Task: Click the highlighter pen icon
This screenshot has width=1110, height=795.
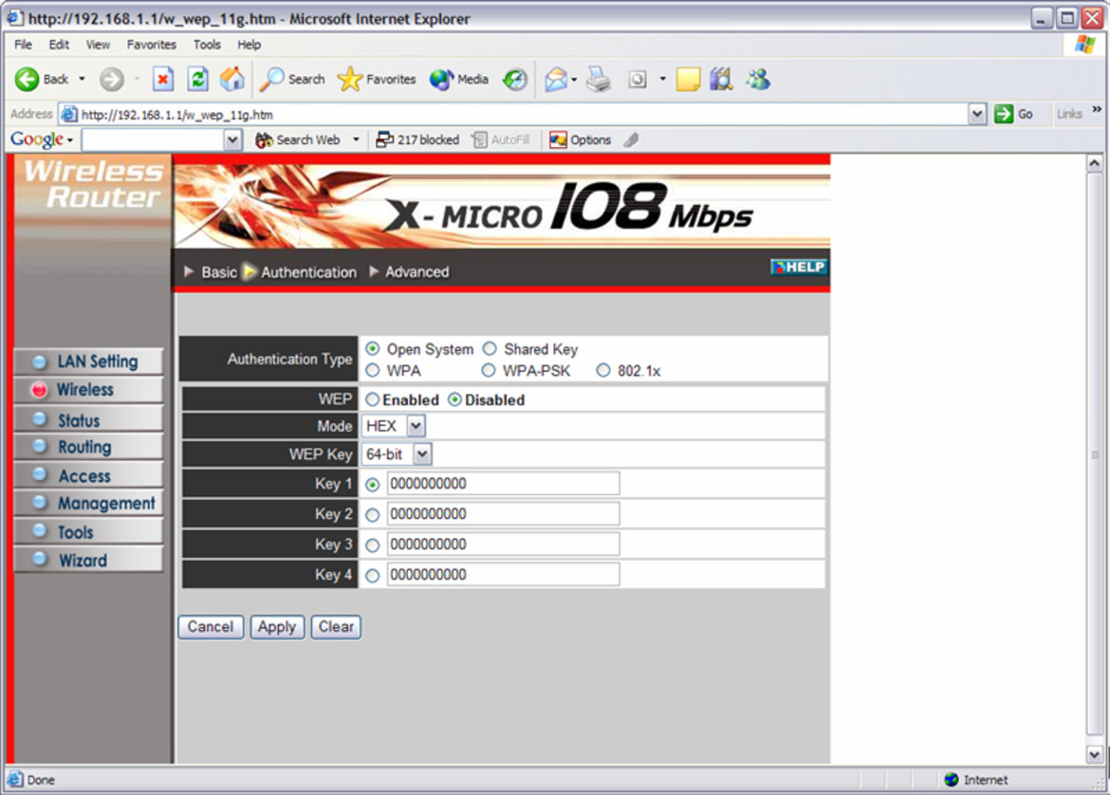Action: click(x=632, y=140)
